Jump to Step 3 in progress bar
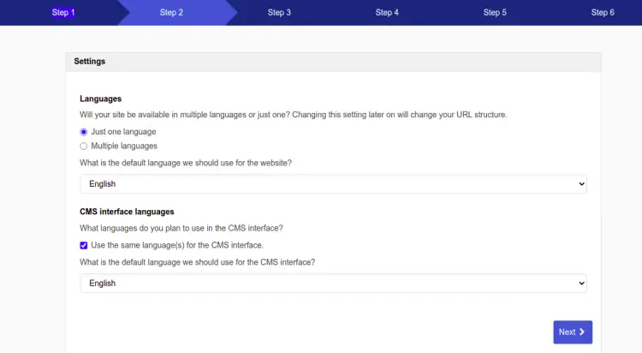 click(x=279, y=13)
